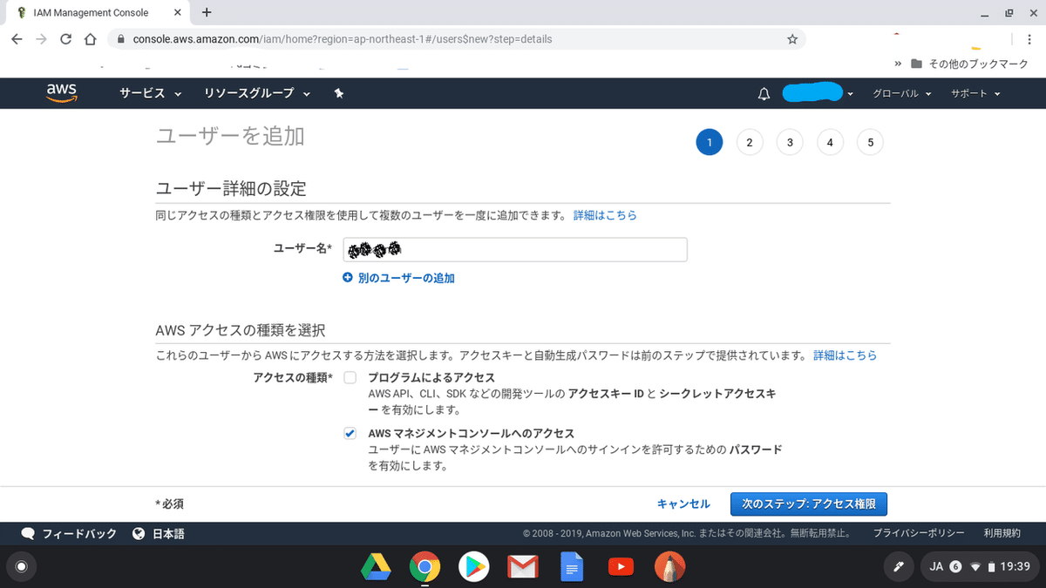Screen dimensions: 1046x588
Task: Uncheck AWS マネジメントコンソールへのアクセス
Action: (350, 433)
